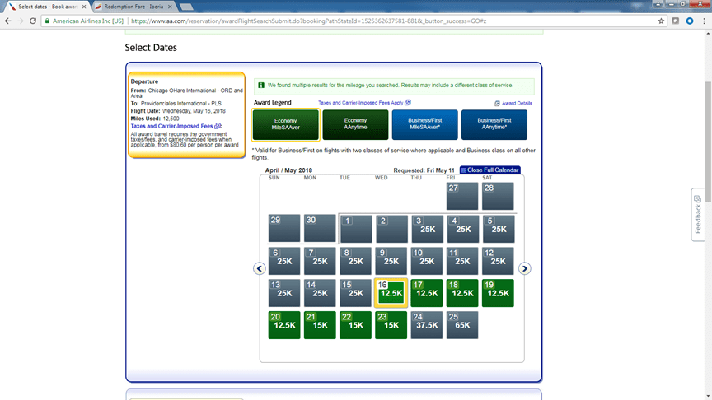Switch to Select dates - Book award tab
The image size is (712, 400).
[x=48, y=7]
